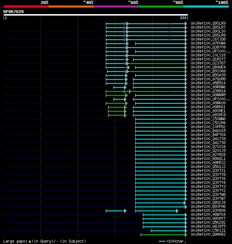Select the UniRef100_Q38709 label
Screen dimensions: 232x244
point(208,47)
